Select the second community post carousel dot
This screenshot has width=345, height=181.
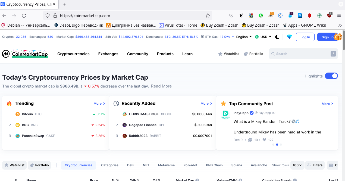tap(277, 145)
